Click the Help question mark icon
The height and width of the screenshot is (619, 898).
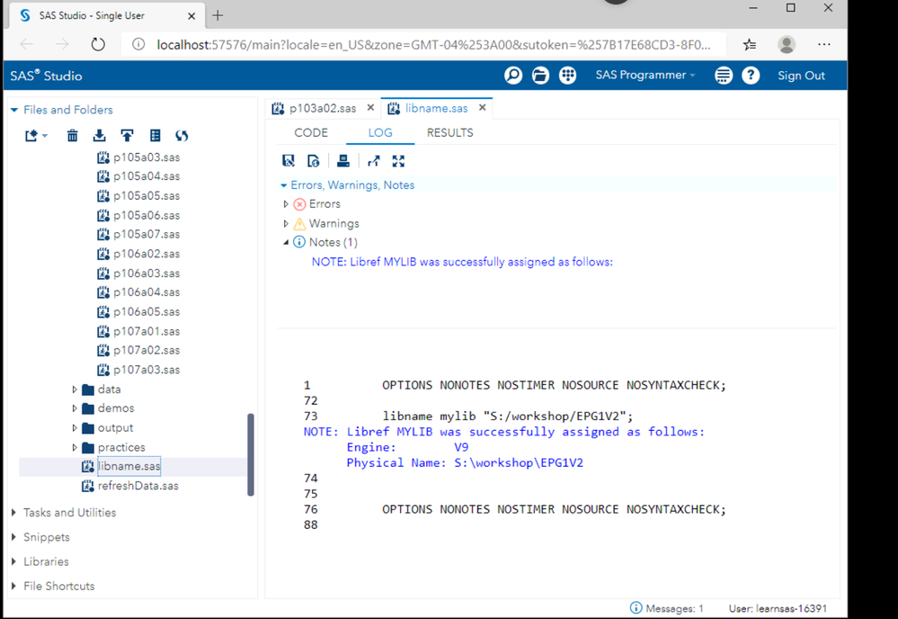click(751, 76)
